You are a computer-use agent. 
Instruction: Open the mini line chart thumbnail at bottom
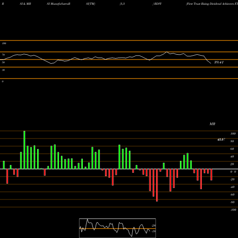(x=118, y=228)
